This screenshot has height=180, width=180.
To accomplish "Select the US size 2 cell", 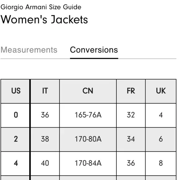I will point(15,139).
